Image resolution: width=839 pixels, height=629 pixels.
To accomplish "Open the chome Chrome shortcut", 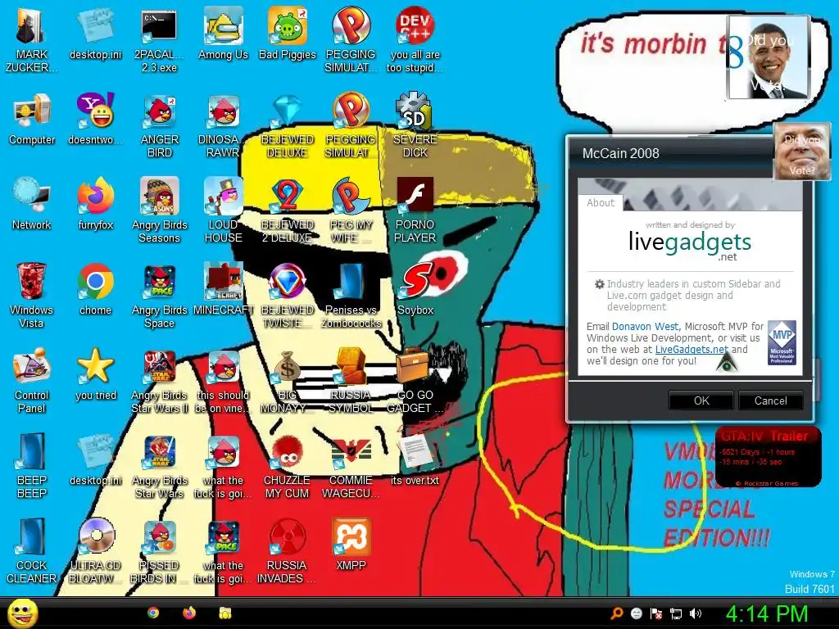I will tap(95, 289).
